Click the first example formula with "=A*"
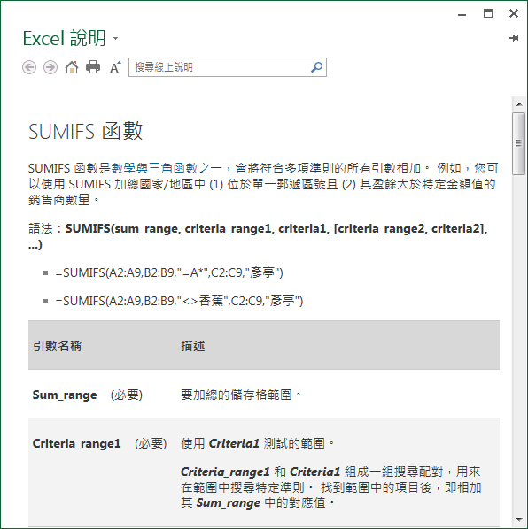 (x=169, y=272)
